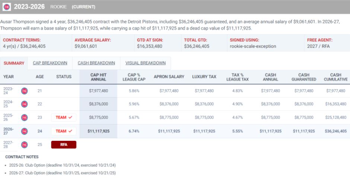Select the Summary tab
The width and height of the screenshot is (350, 178).
click(x=14, y=63)
